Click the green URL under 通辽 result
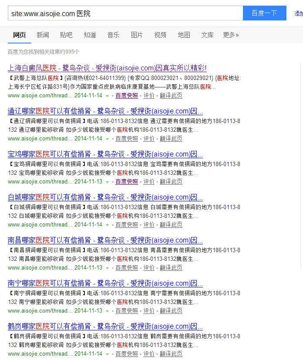The height and width of the screenshot is (360, 303). (x=40, y=139)
